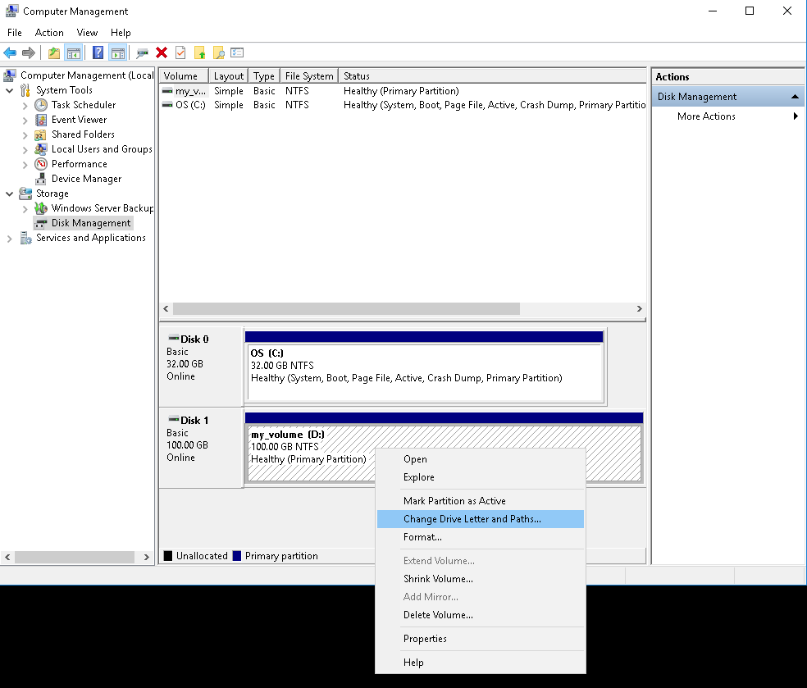Click the Event Viewer icon in tree
Viewport: 807px width, 688px height.
click(x=41, y=120)
